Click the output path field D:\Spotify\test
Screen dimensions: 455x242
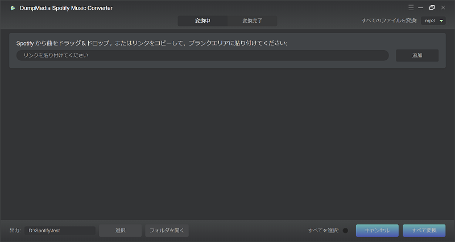pos(60,231)
